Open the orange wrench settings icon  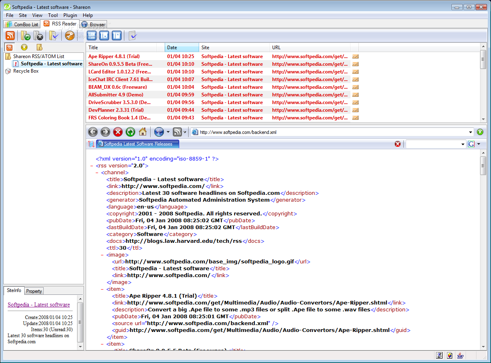[x=70, y=35]
